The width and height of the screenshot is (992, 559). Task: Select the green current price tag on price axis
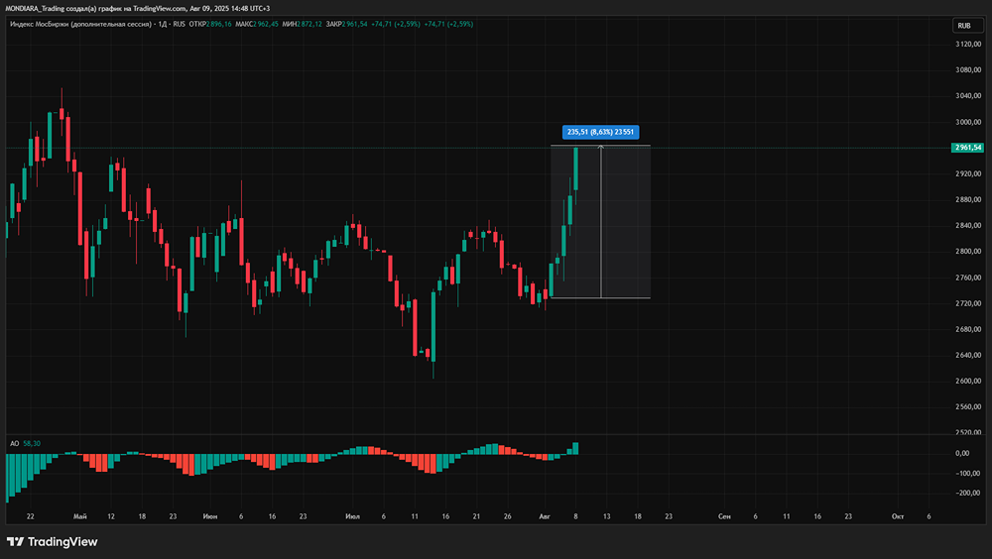tap(967, 148)
